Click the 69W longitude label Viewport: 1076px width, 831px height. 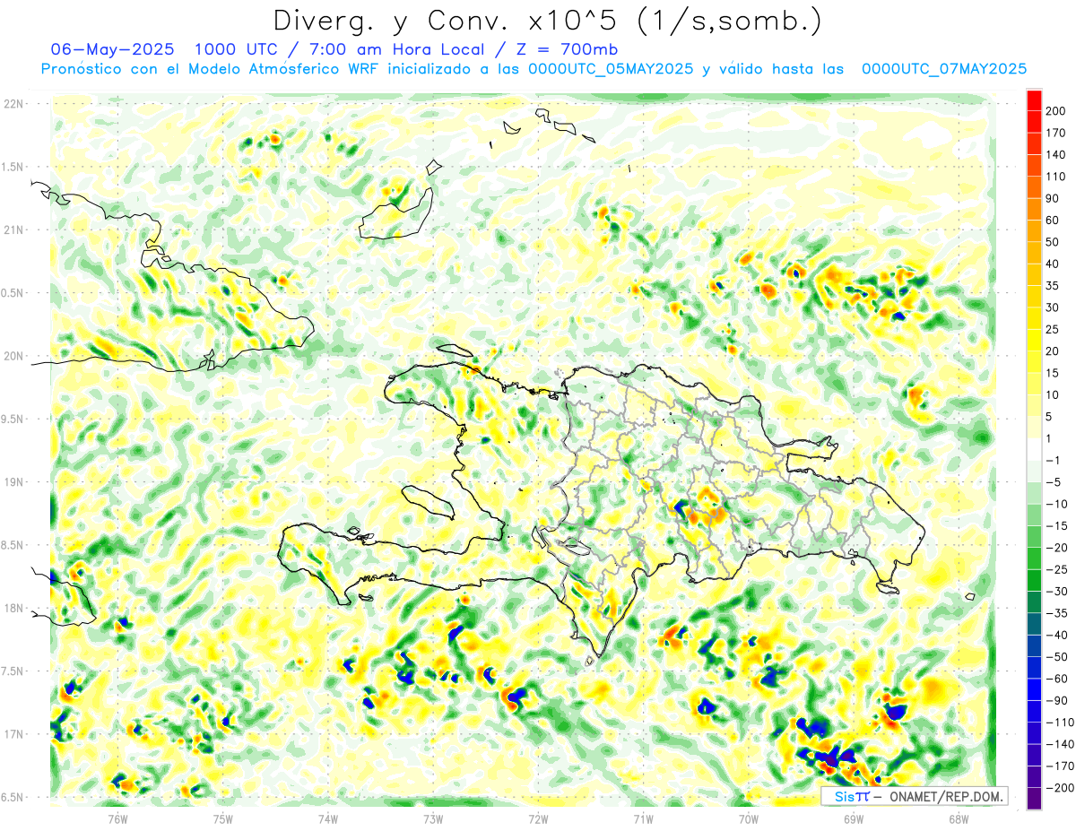coord(854,818)
